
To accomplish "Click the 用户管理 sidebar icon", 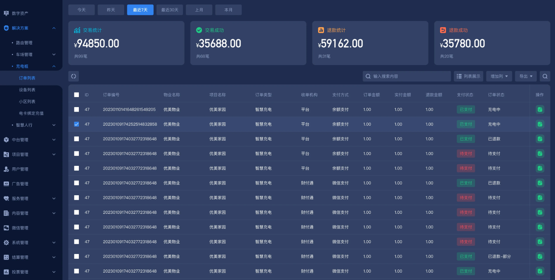I will pyautogui.click(x=6, y=169).
